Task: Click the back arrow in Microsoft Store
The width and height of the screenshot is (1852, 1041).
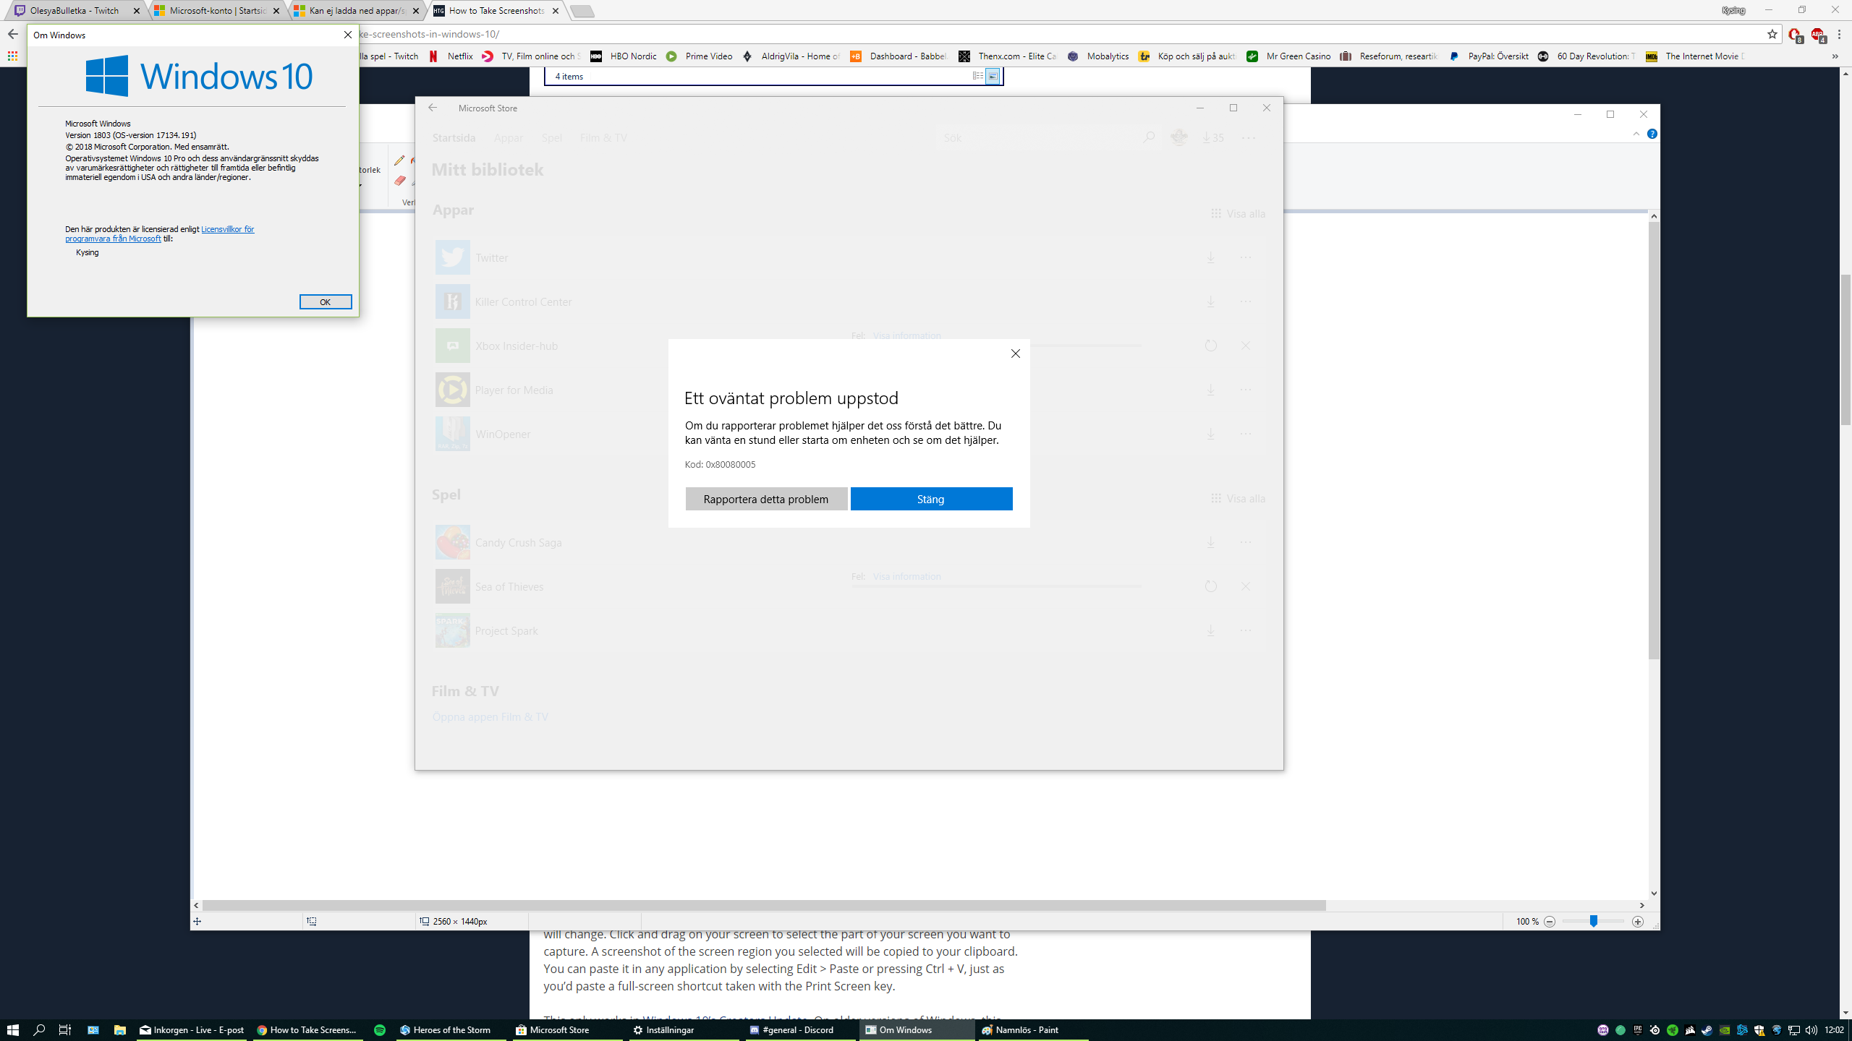Action: coord(433,108)
